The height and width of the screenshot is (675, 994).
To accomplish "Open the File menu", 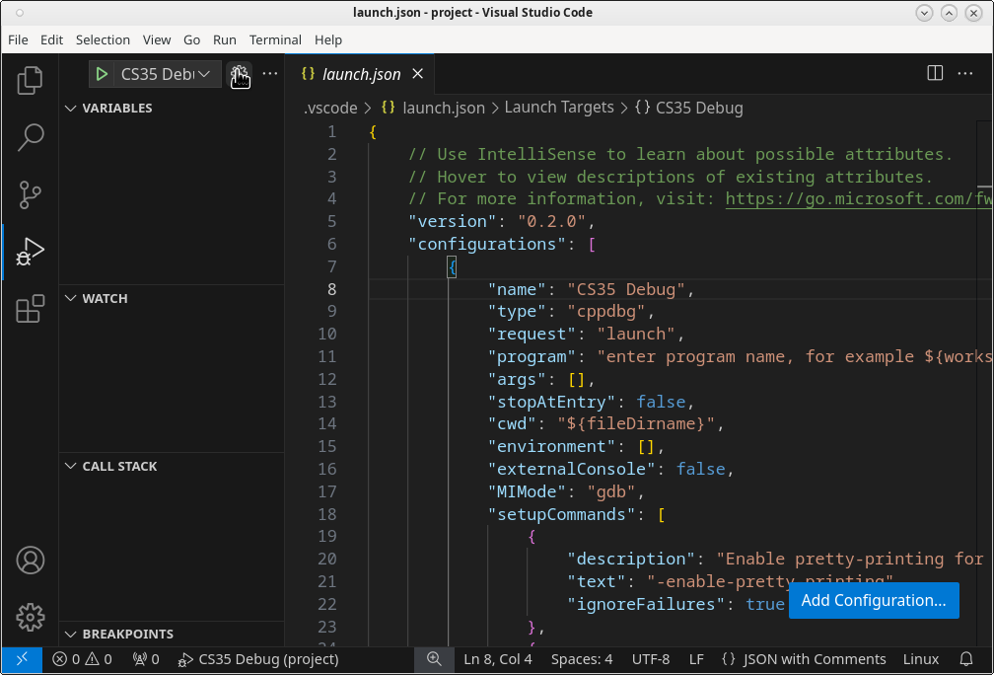I will tap(18, 39).
